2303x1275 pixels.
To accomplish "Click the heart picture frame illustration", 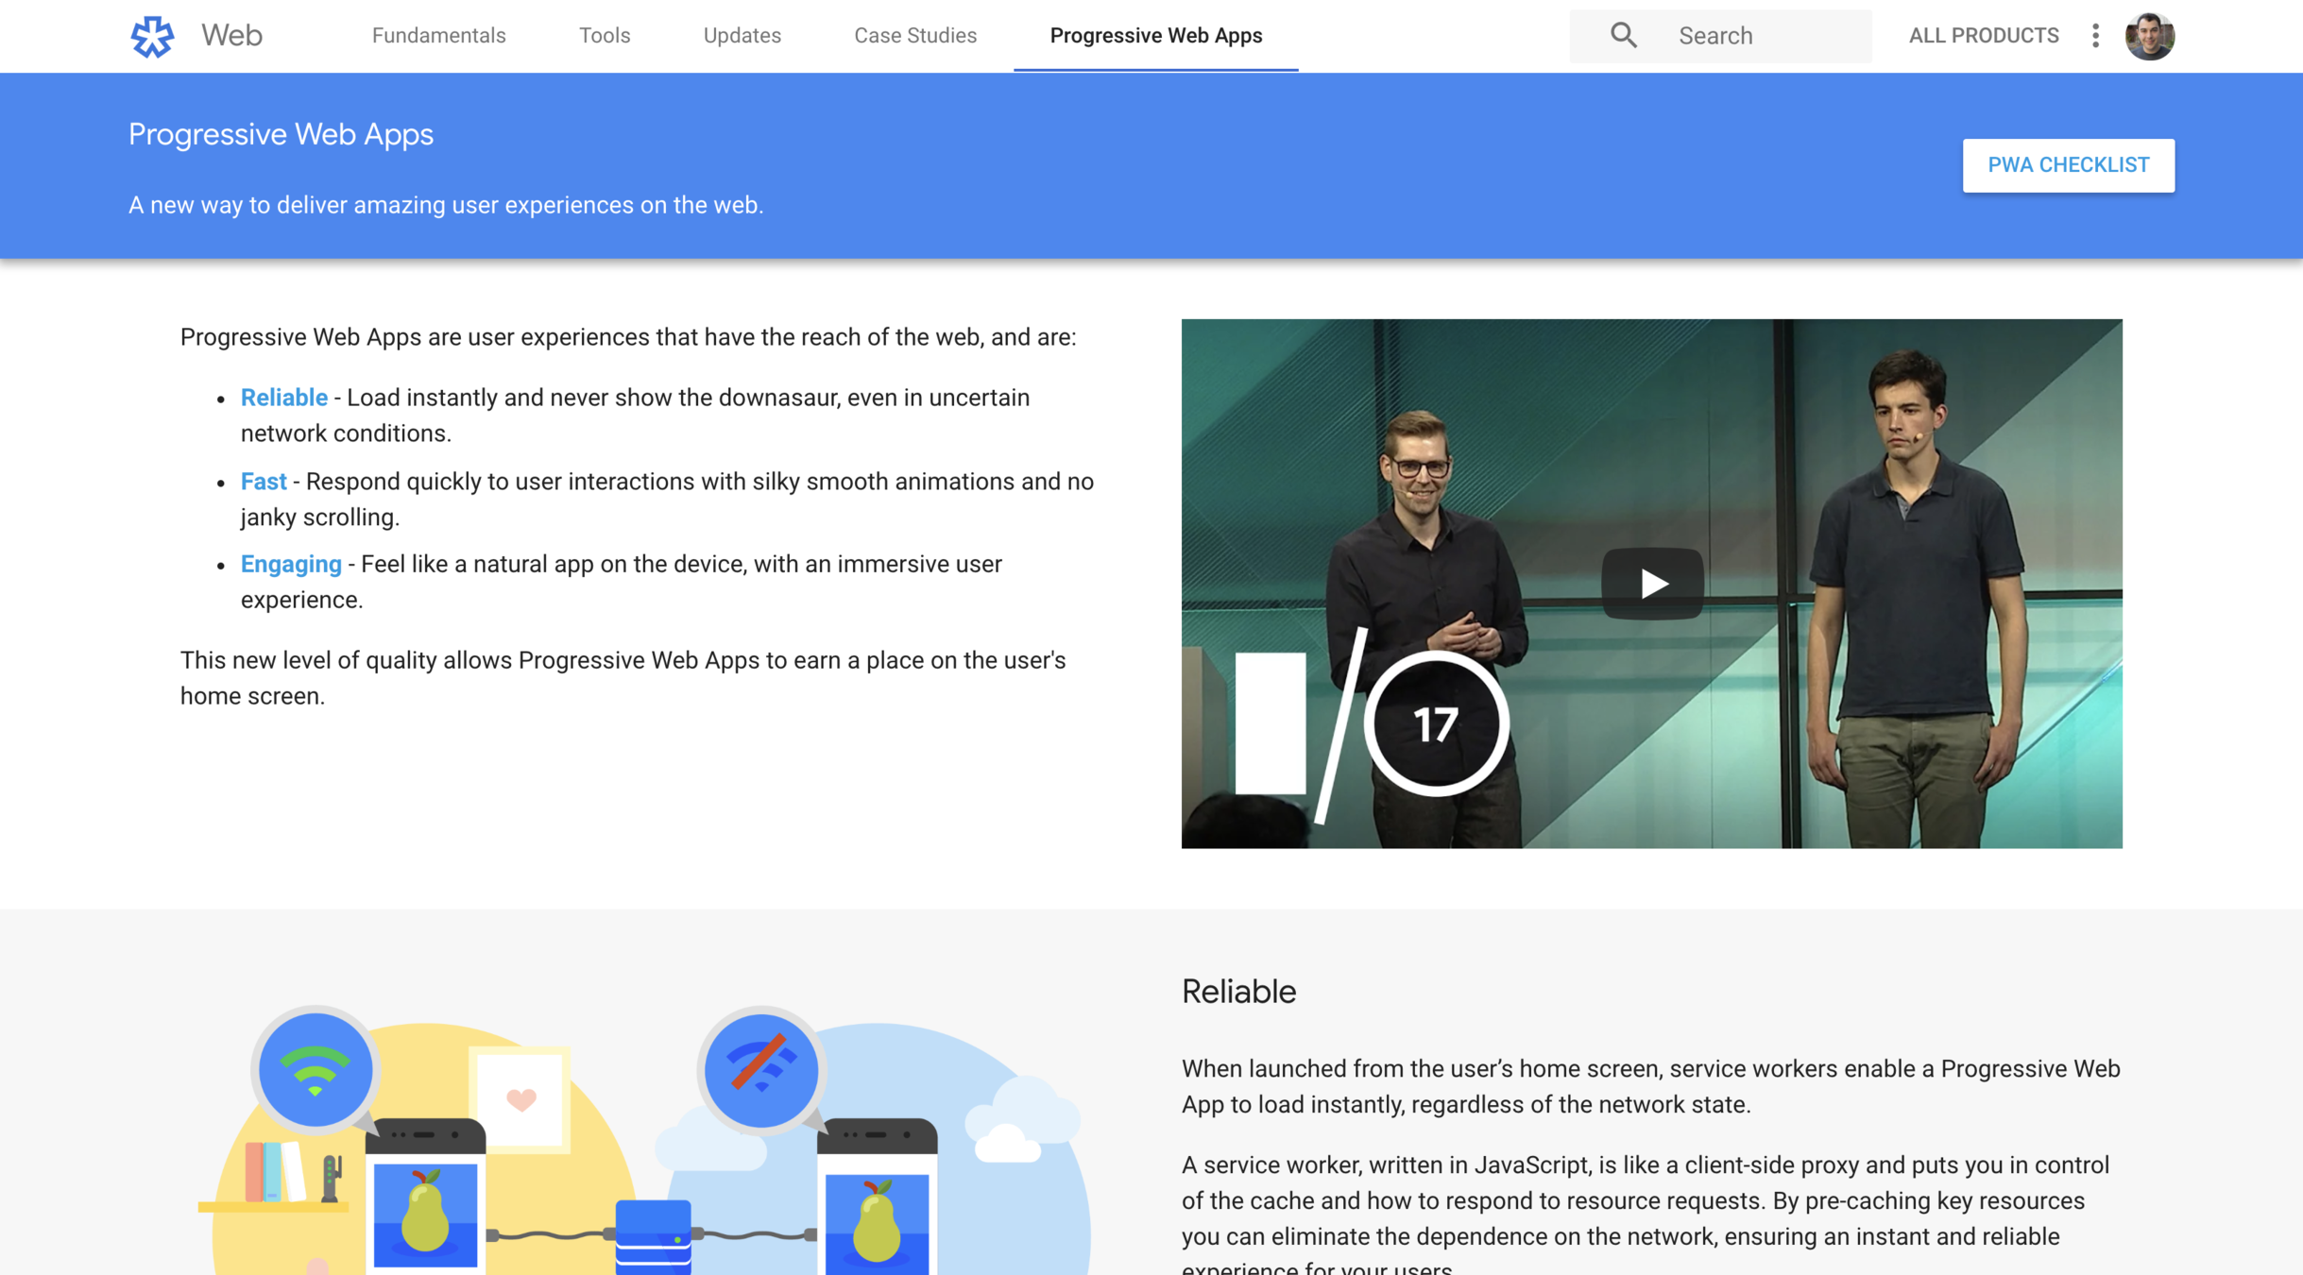I will [x=520, y=1098].
